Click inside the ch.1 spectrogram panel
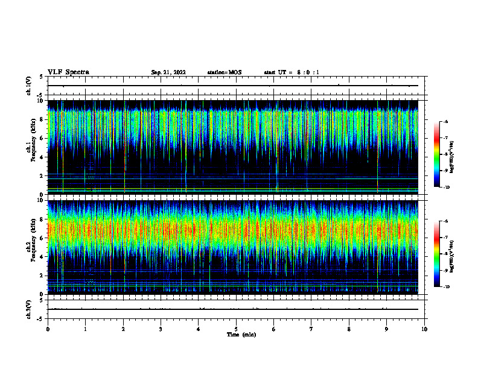The image size is (478, 369). (233, 147)
